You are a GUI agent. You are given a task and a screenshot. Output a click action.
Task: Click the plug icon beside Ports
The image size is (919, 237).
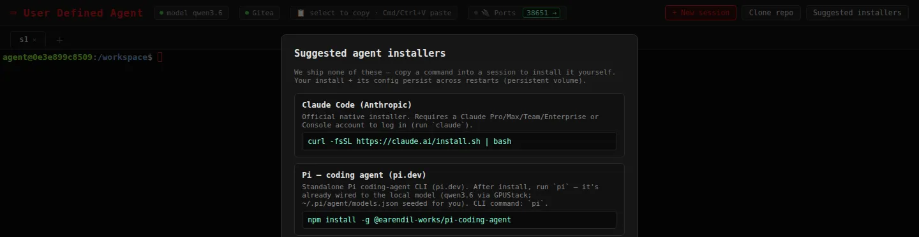tap(485, 13)
